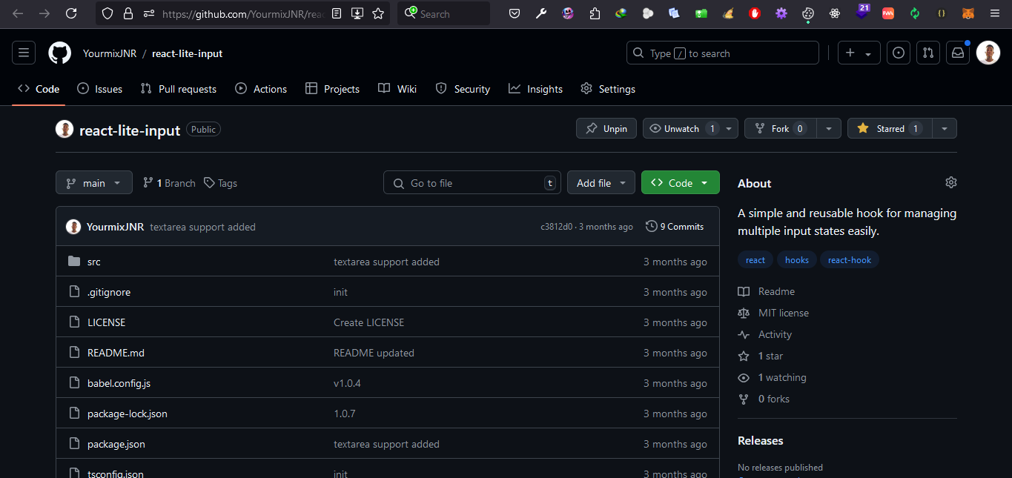Open the Unwatch notifications dropdown
This screenshot has width=1012, height=478.
[690, 129]
